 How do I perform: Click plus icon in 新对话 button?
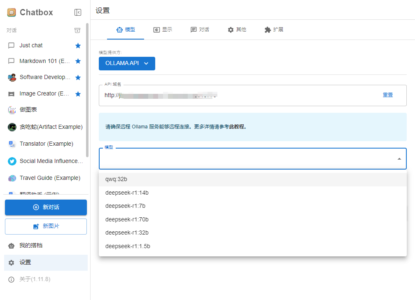coord(36,207)
